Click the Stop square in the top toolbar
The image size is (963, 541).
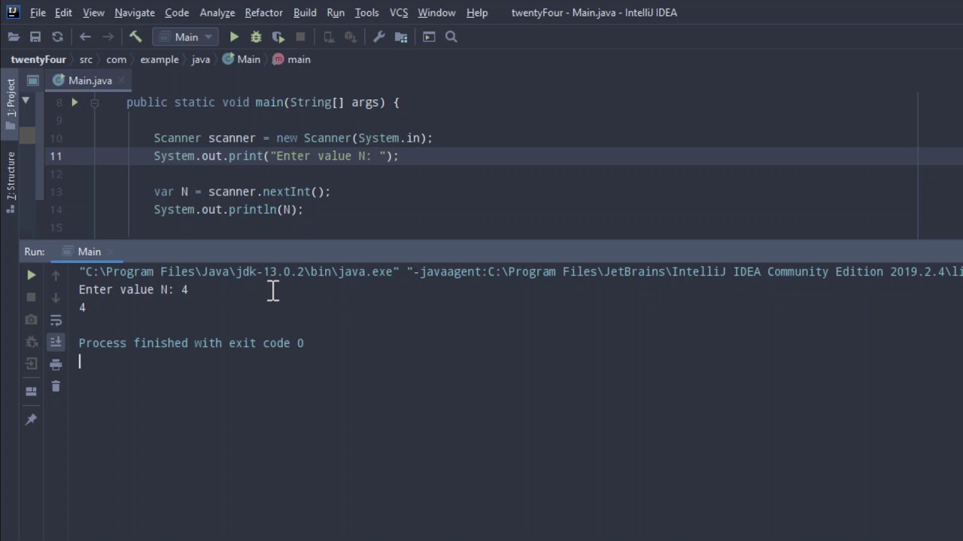[300, 37]
